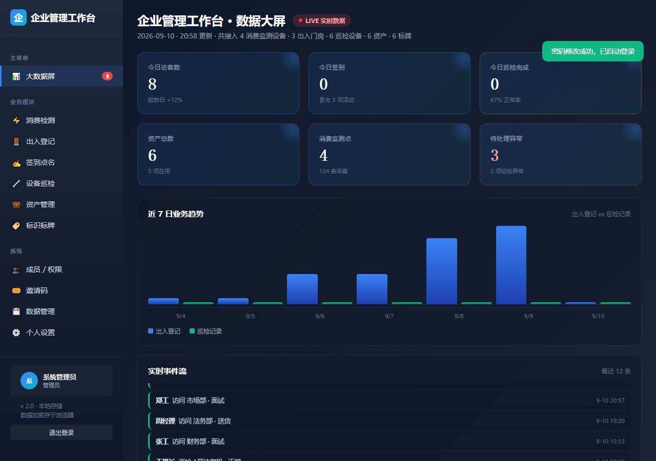Screen dimensions: 656x461
Task: Click the blue 出入登记 legend swatch
Action: (151, 331)
